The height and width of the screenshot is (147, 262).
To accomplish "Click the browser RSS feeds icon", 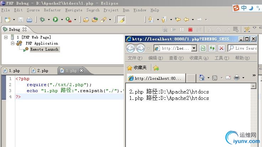I will (x=215, y=78).
